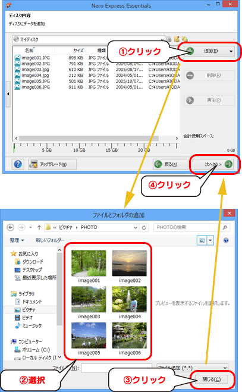Go back with the dialog's back arrow
Screen dimensions: 242x392
pos(10,227)
